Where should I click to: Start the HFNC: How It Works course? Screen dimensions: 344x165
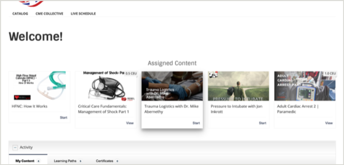tap(63, 118)
